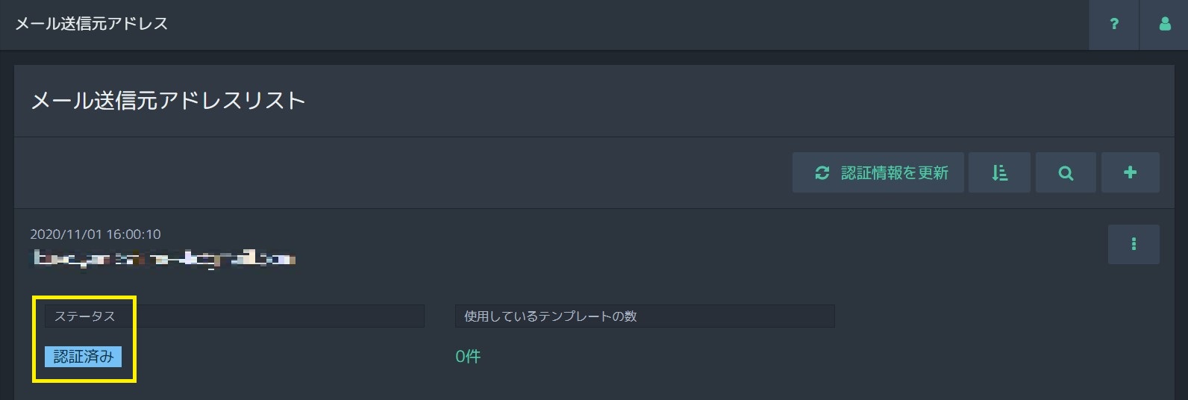Click the 使用しているテンプレートの数 label
The height and width of the screenshot is (400, 1188).
(550, 316)
